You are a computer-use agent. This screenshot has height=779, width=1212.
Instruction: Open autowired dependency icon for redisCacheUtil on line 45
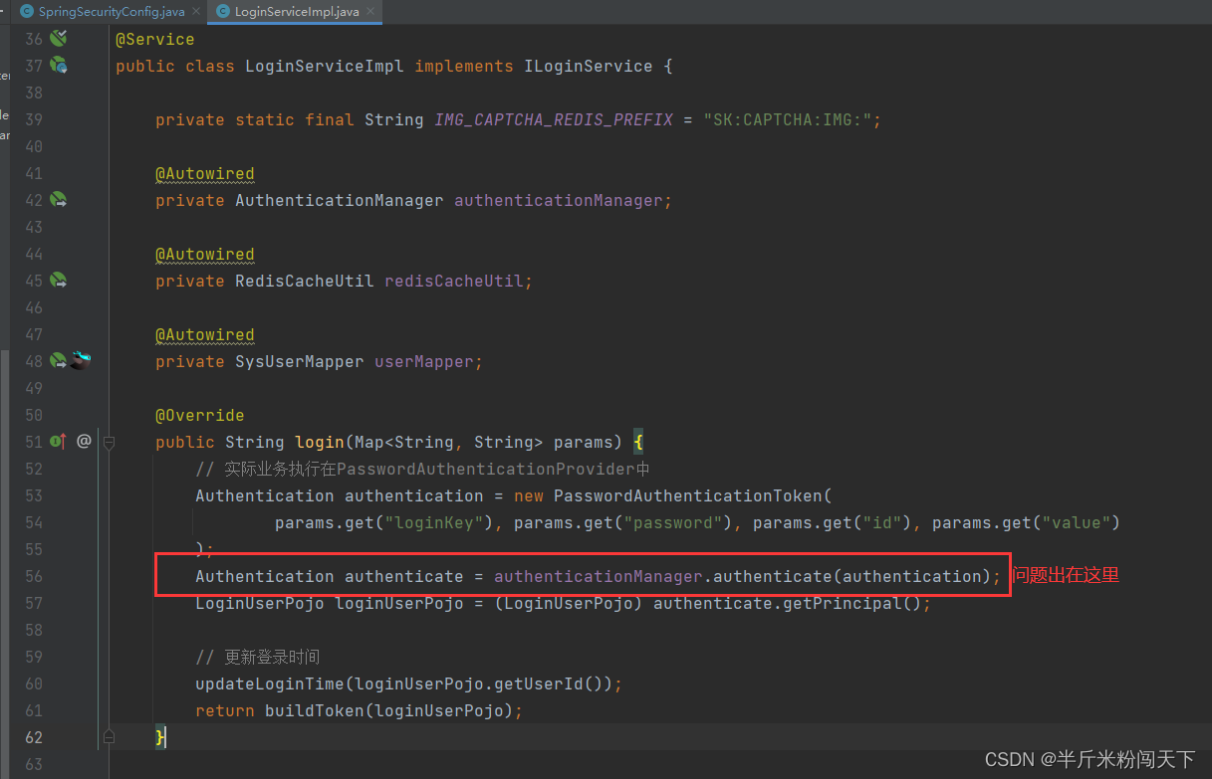click(59, 281)
